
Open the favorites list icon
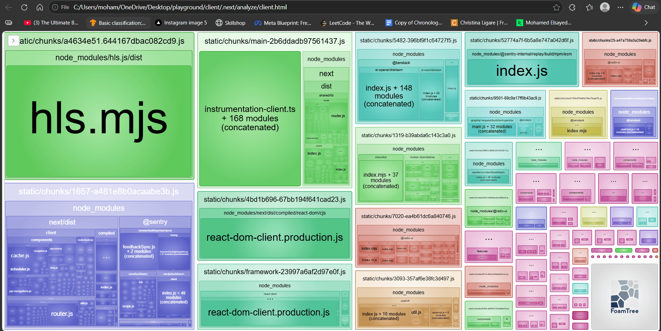(x=589, y=7)
